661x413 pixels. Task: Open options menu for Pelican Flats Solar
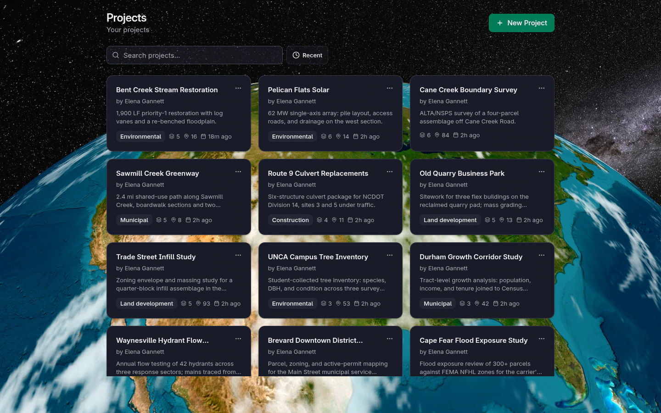pos(390,88)
